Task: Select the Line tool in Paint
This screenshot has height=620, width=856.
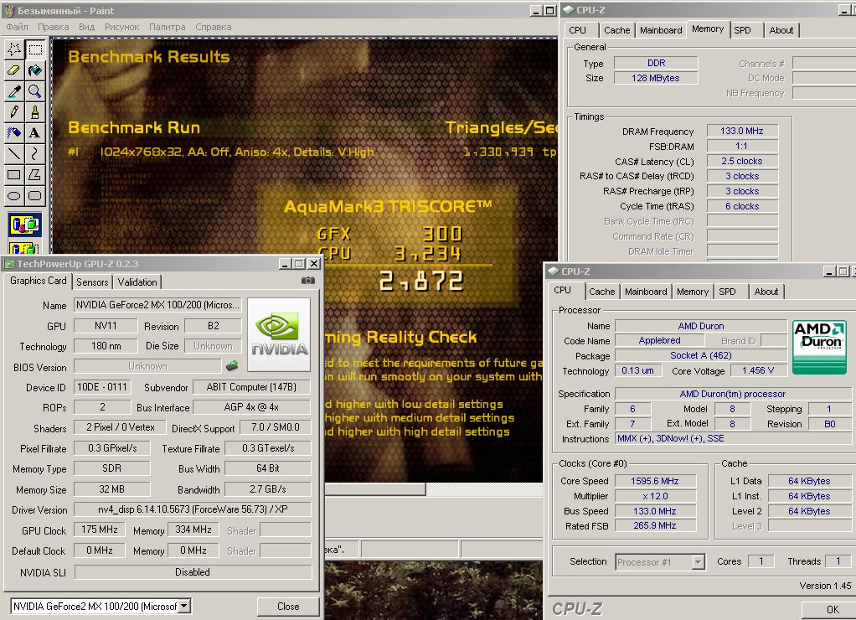Action: click(14, 153)
